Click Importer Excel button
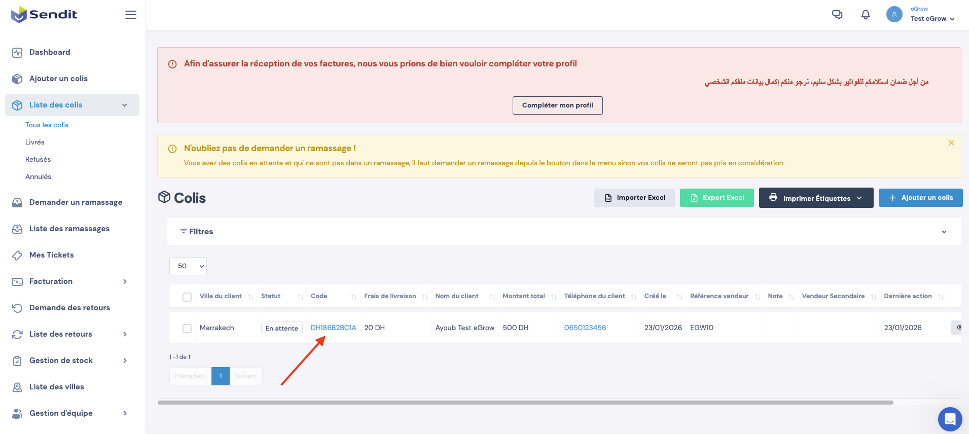 coord(635,198)
